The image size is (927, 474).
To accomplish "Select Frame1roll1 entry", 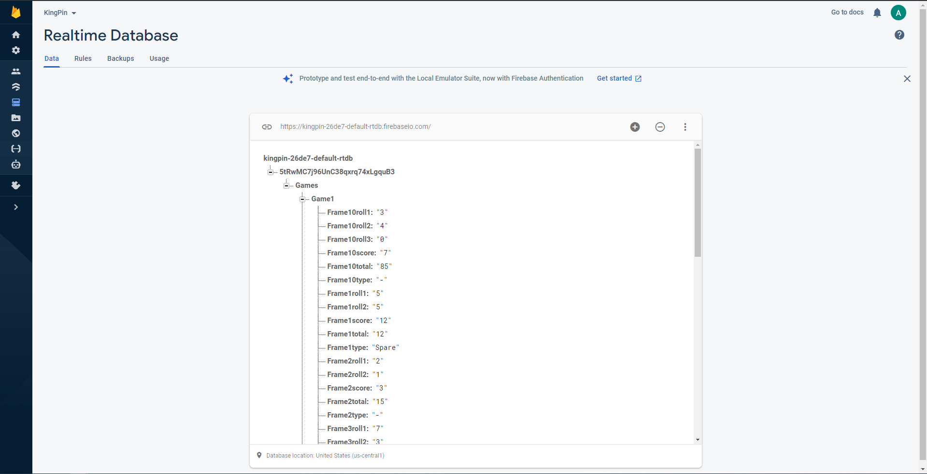I will pyautogui.click(x=355, y=293).
